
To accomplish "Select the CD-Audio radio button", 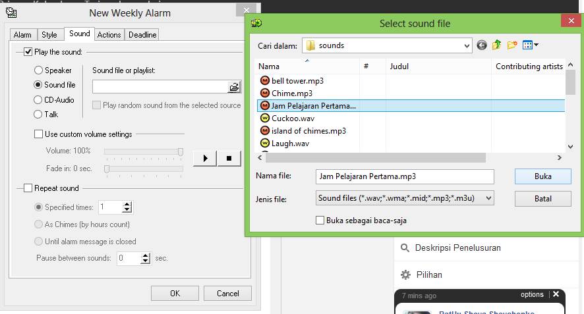I will point(38,99).
